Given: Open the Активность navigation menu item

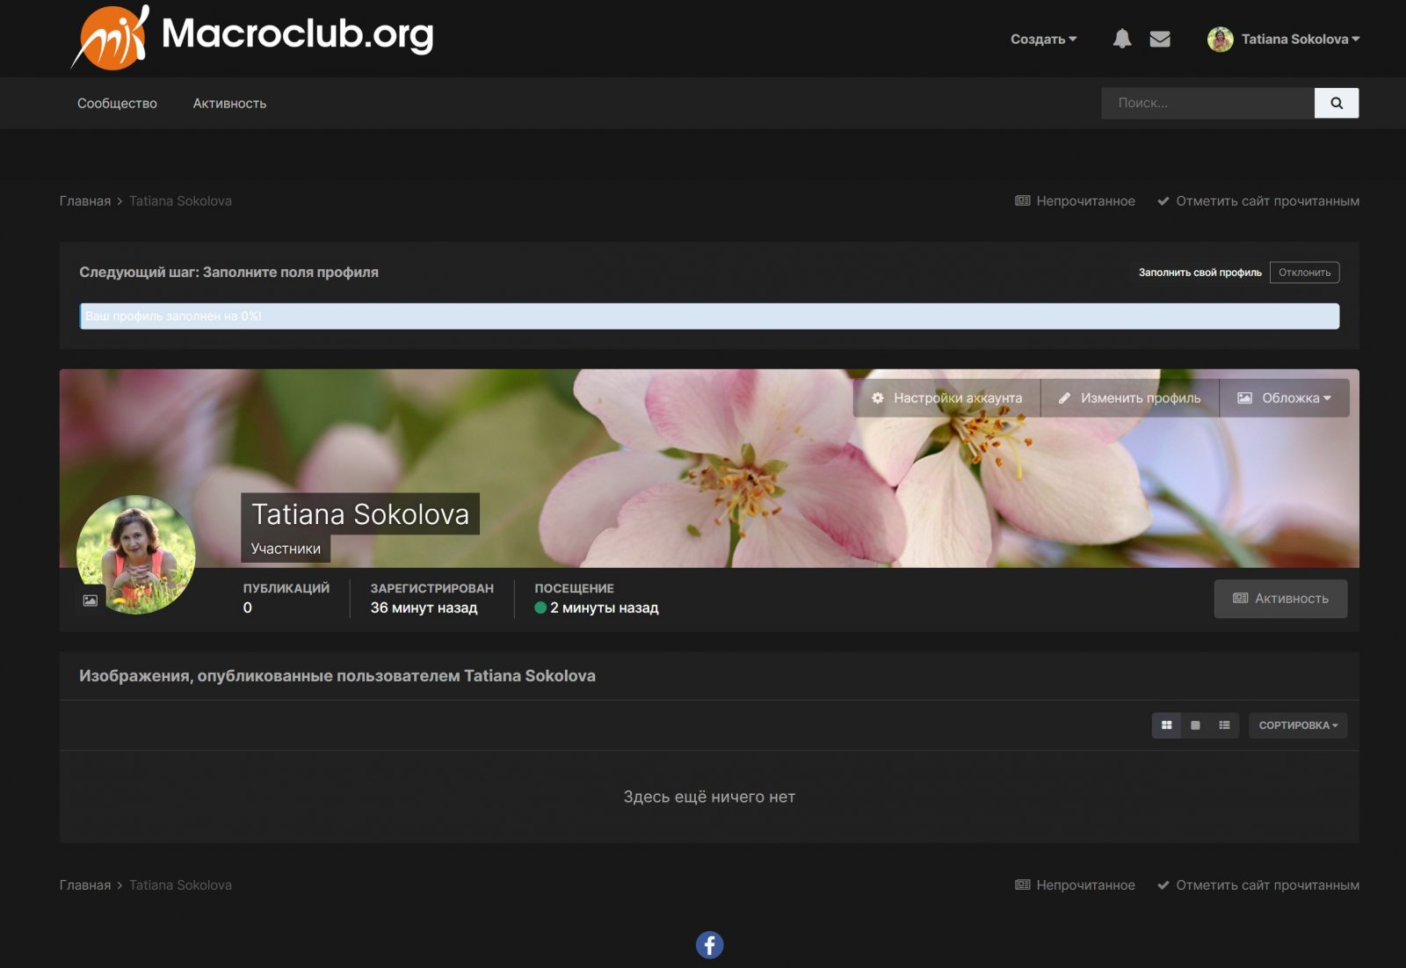Looking at the screenshot, I should coord(229,104).
